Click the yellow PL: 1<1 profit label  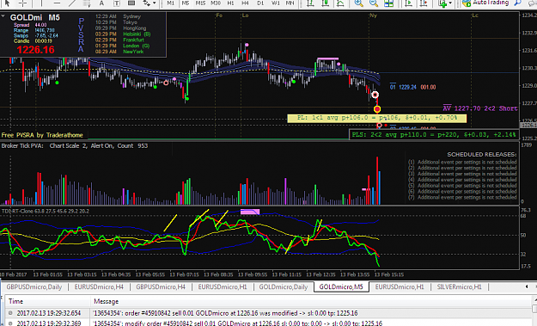point(377,118)
